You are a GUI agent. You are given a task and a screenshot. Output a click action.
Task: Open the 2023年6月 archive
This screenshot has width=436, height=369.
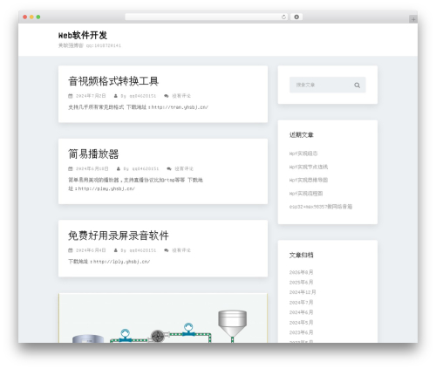301,332
